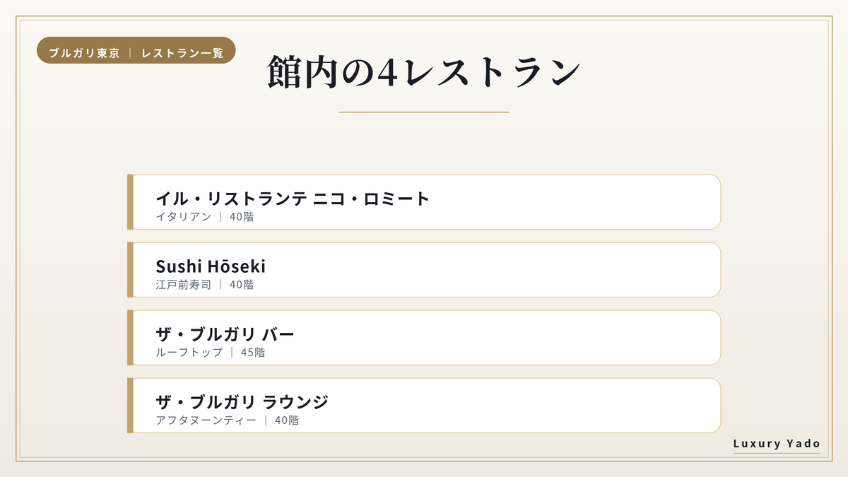
Task: Click the 江戸前寿司 | 40階 subtitle
Action: [x=205, y=285]
